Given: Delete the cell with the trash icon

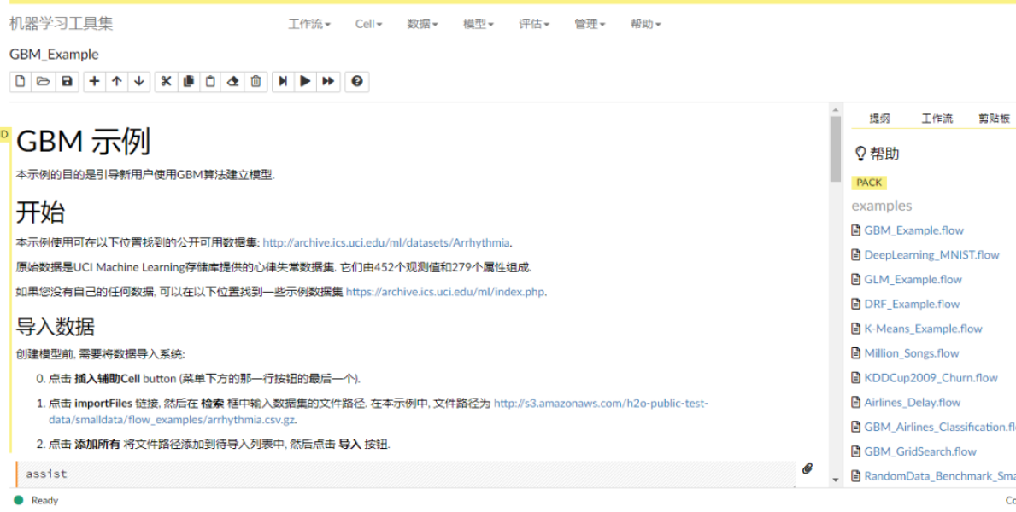Looking at the screenshot, I should 255,82.
